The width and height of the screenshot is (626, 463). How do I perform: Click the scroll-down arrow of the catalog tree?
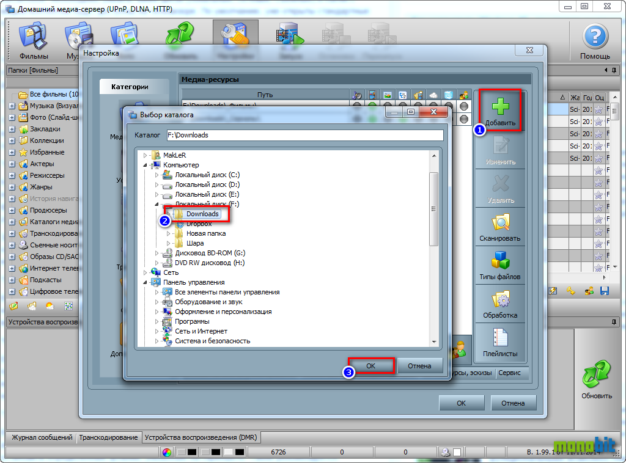[434, 342]
